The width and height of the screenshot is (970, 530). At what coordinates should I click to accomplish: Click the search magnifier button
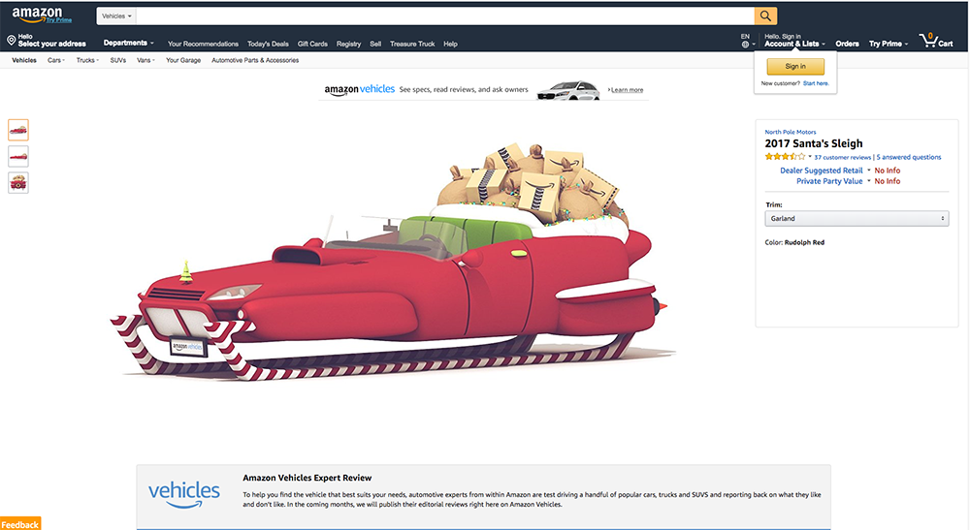pos(765,16)
